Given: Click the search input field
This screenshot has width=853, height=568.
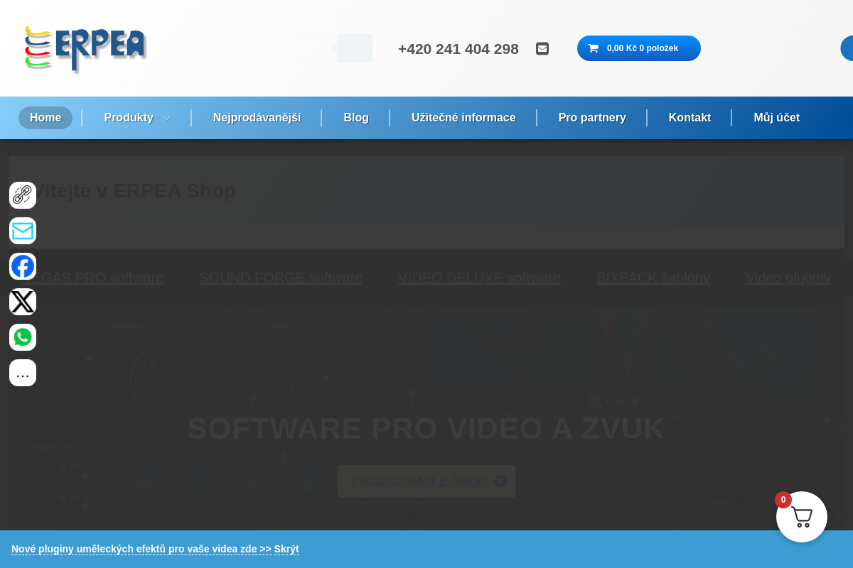Looking at the screenshot, I should click(x=273, y=48).
